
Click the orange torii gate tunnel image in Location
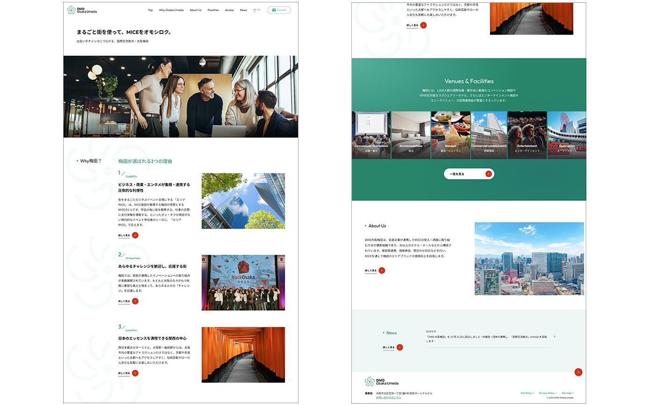[x=243, y=354]
